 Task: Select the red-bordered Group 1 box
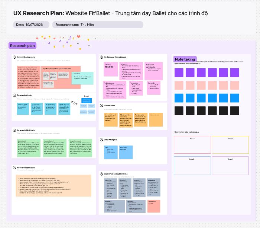[192, 145]
